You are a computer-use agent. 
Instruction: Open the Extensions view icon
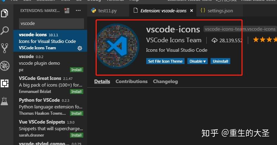pos(5,83)
